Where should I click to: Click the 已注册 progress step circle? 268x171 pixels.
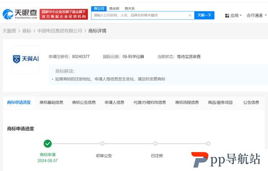(155, 143)
